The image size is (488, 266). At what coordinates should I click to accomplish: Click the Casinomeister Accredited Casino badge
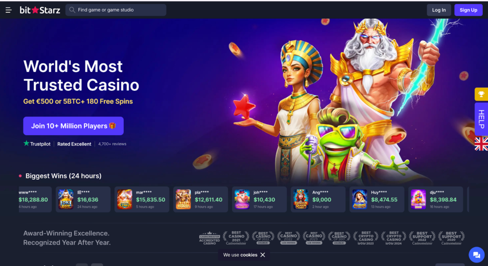tap(210, 238)
